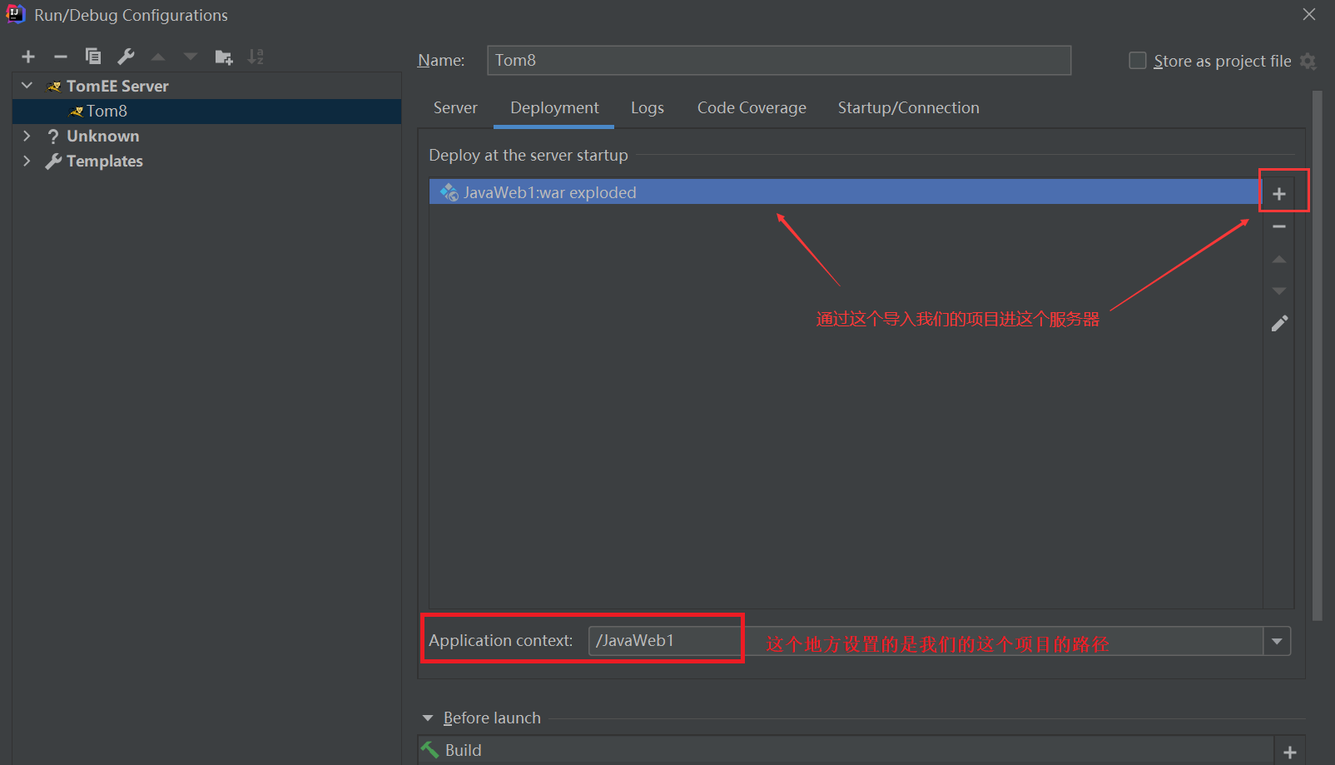
Task: Remove the selected deployment artifact
Action: click(1279, 226)
